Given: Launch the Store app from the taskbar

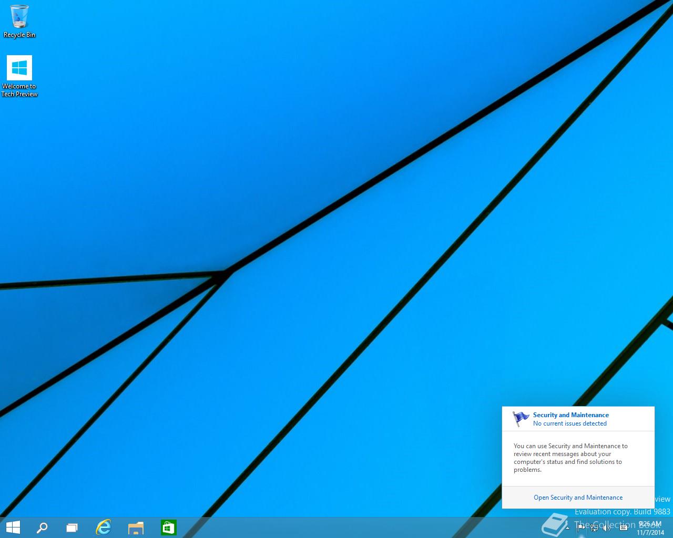Looking at the screenshot, I should [x=168, y=527].
